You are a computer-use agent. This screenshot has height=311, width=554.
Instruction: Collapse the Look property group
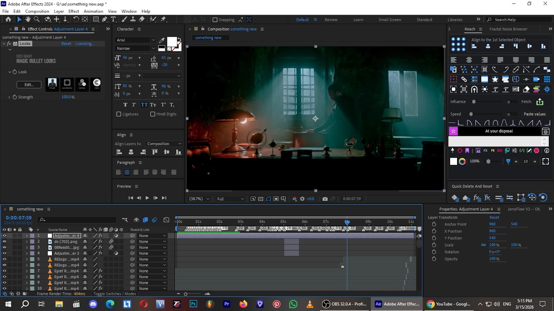10,72
